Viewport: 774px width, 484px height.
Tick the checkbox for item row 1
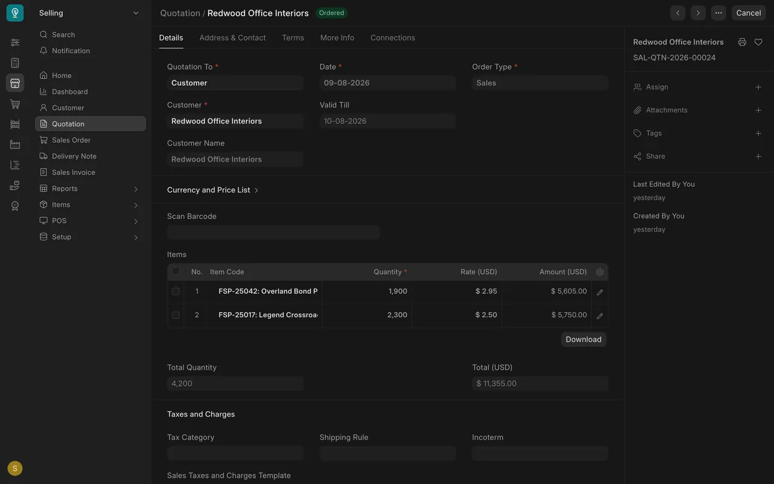click(175, 292)
